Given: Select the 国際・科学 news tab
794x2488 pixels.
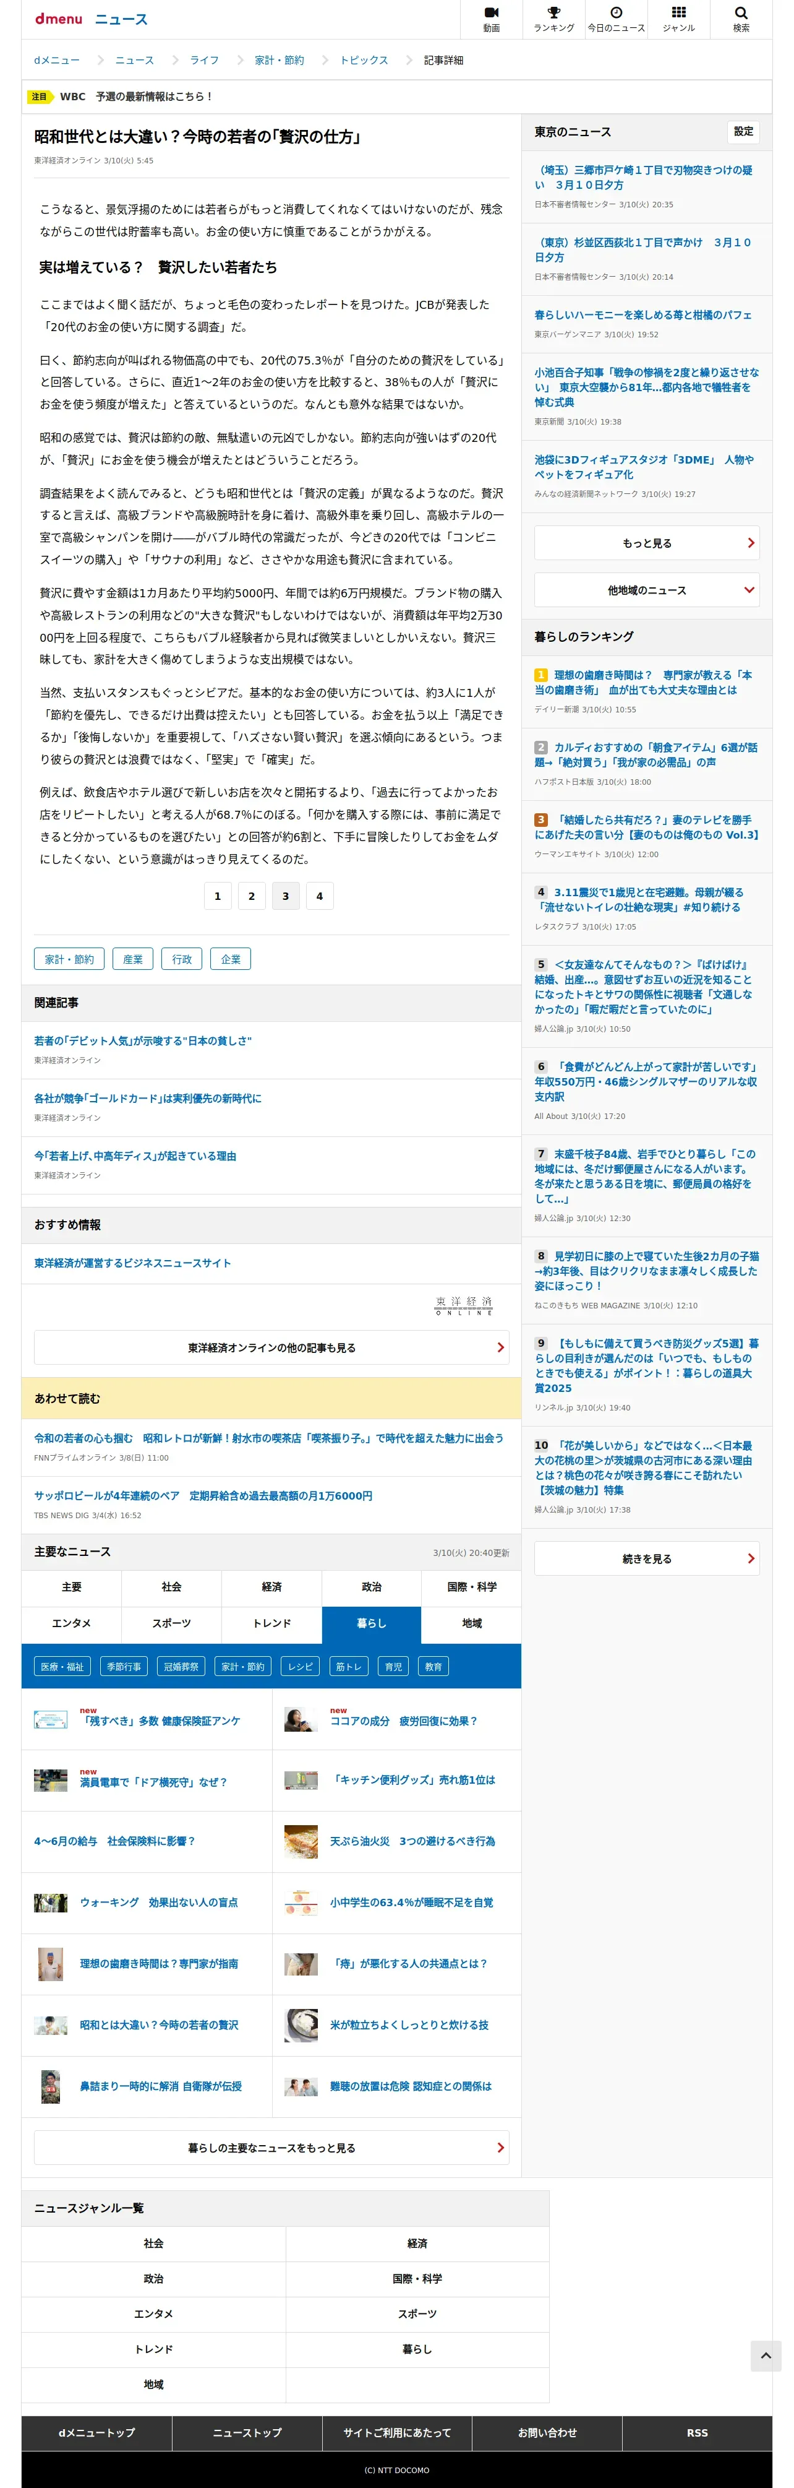Looking at the screenshot, I should coord(472,1587).
